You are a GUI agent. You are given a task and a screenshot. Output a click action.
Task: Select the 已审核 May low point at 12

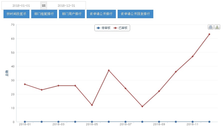point(92,105)
